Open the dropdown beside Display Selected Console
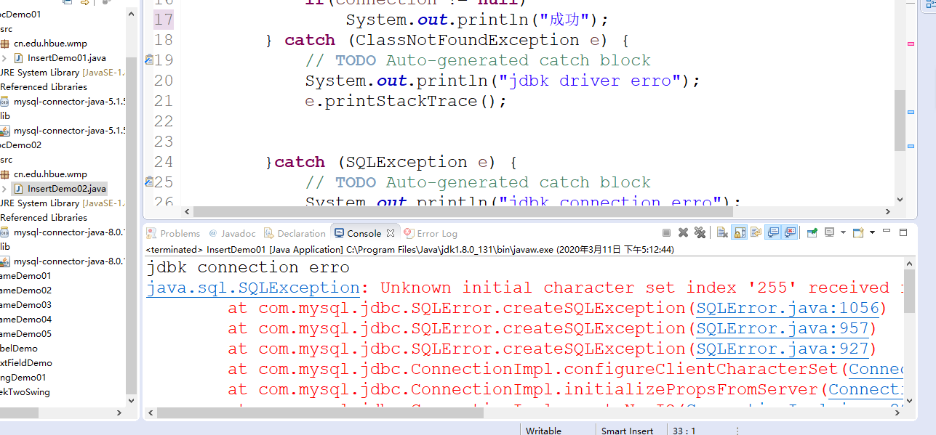The image size is (936, 435). (x=843, y=232)
